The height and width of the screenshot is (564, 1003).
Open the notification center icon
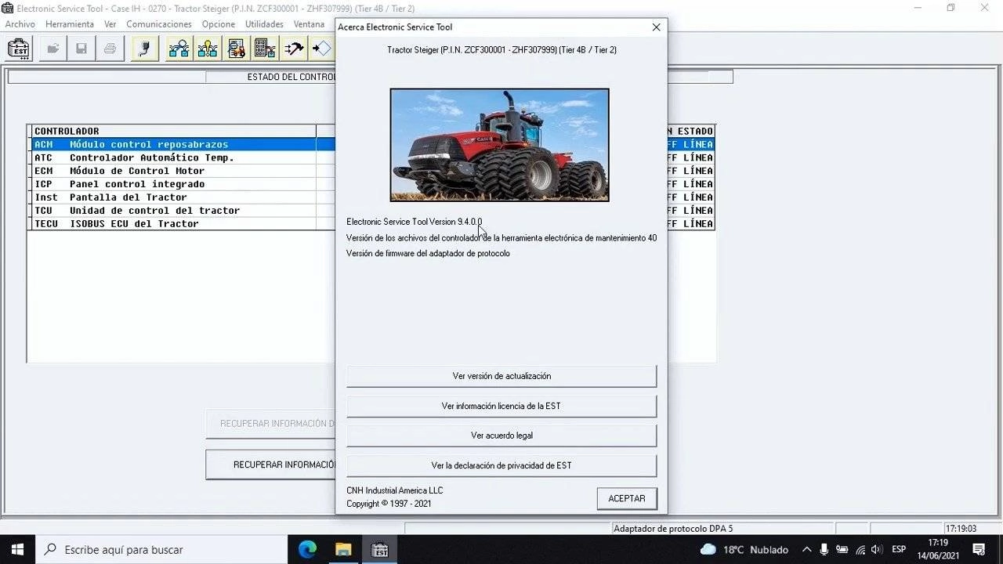pos(979,549)
